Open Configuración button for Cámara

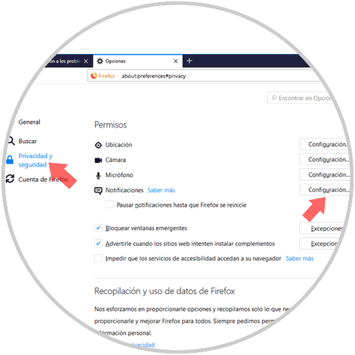pos(326,160)
